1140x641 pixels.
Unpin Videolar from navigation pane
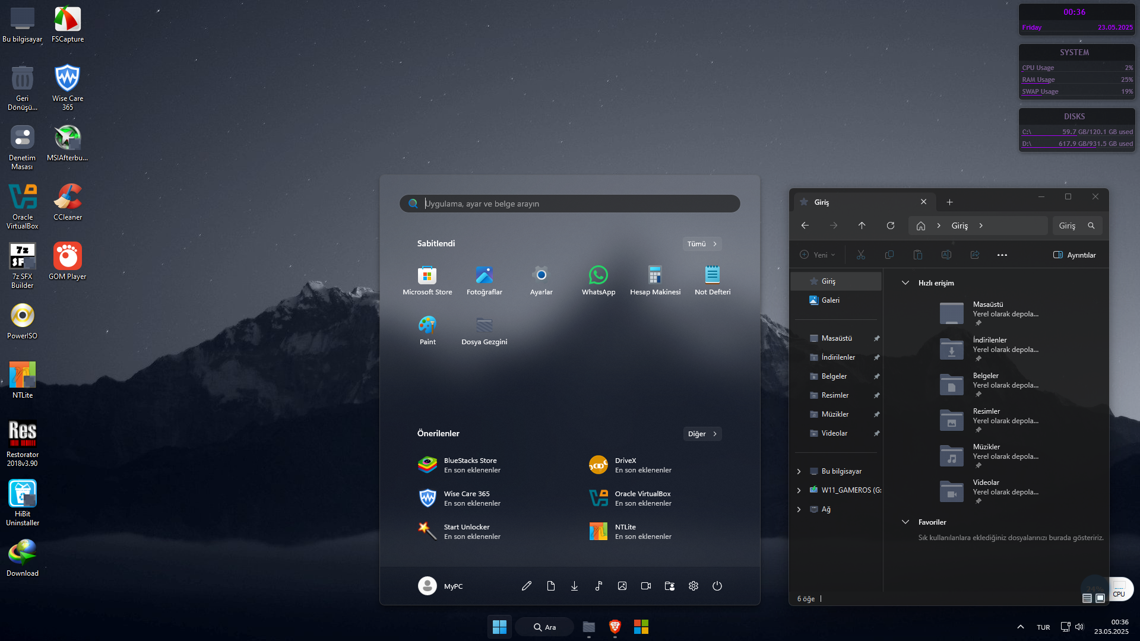[876, 433]
